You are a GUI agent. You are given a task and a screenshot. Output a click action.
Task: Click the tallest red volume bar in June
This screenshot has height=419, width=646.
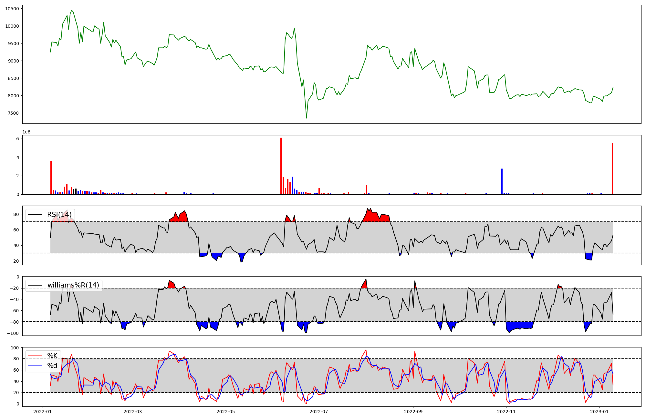pyautogui.click(x=281, y=166)
